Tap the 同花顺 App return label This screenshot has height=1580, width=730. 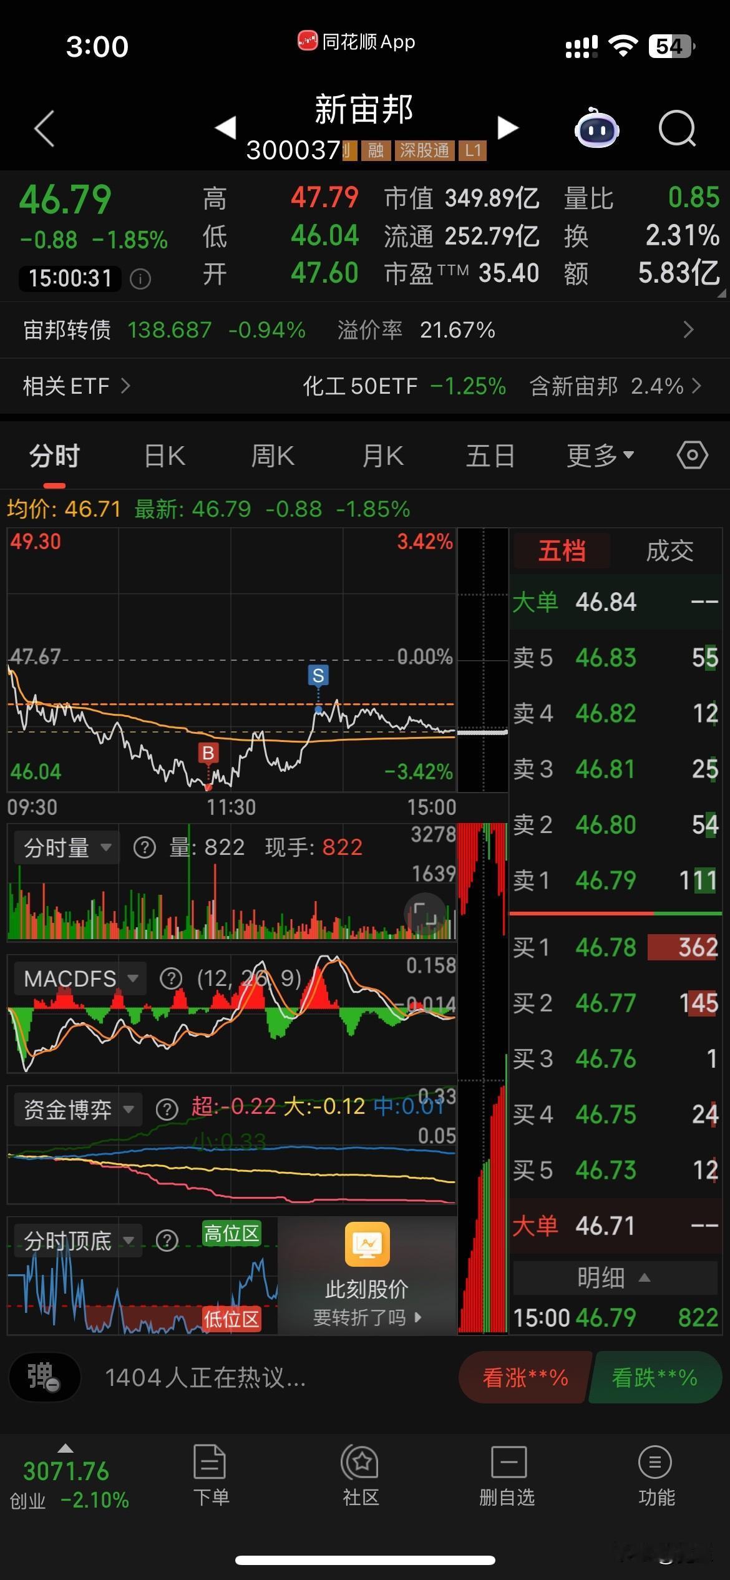(x=356, y=42)
